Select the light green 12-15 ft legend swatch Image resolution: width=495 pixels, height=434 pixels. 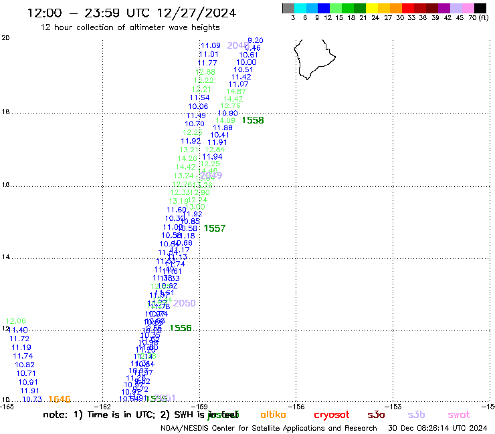click(x=336, y=8)
